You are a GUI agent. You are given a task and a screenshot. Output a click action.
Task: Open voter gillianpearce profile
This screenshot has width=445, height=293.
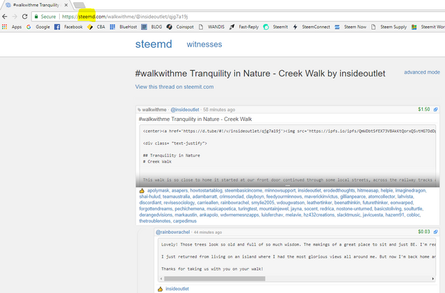point(353,196)
